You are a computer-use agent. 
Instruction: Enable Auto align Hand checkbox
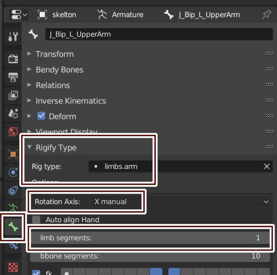(x=36, y=220)
